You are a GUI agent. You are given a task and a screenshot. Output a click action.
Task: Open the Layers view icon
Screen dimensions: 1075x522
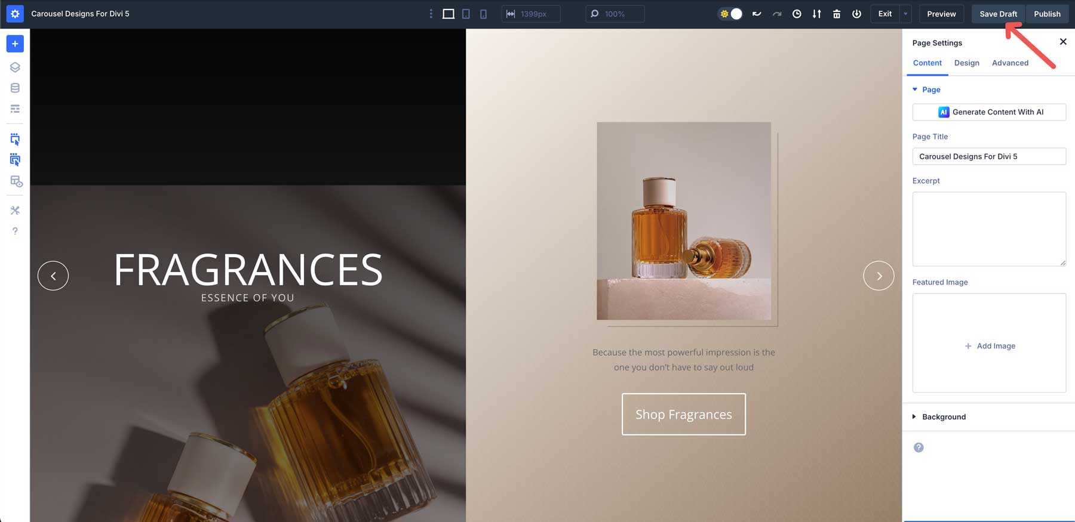coord(15,67)
